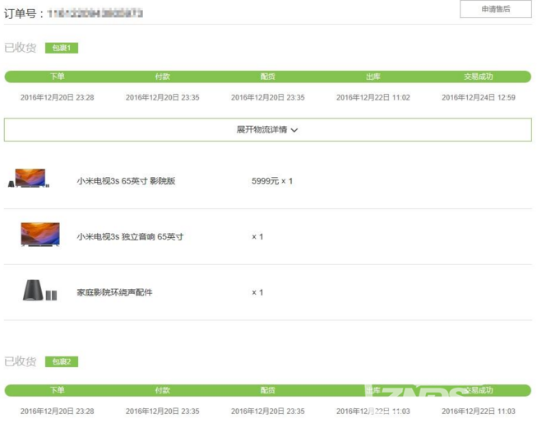The height and width of the screenshot is (442, 537).
Task: Click 已收货 status beside 包裹2
Action: (21, 361)
